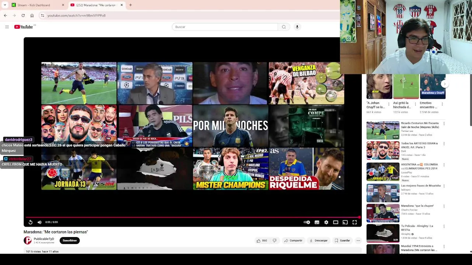This screenshot has width=472, height=265.
Task: Open more actions ellipsis under video
Action: 358,241
